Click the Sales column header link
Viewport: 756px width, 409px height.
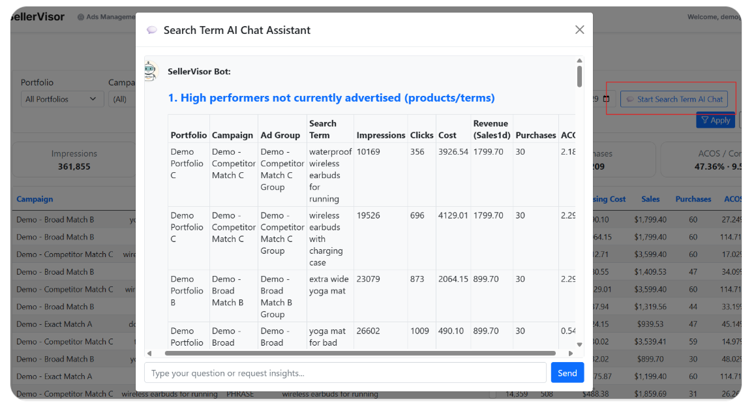click(x=652, y=199)
